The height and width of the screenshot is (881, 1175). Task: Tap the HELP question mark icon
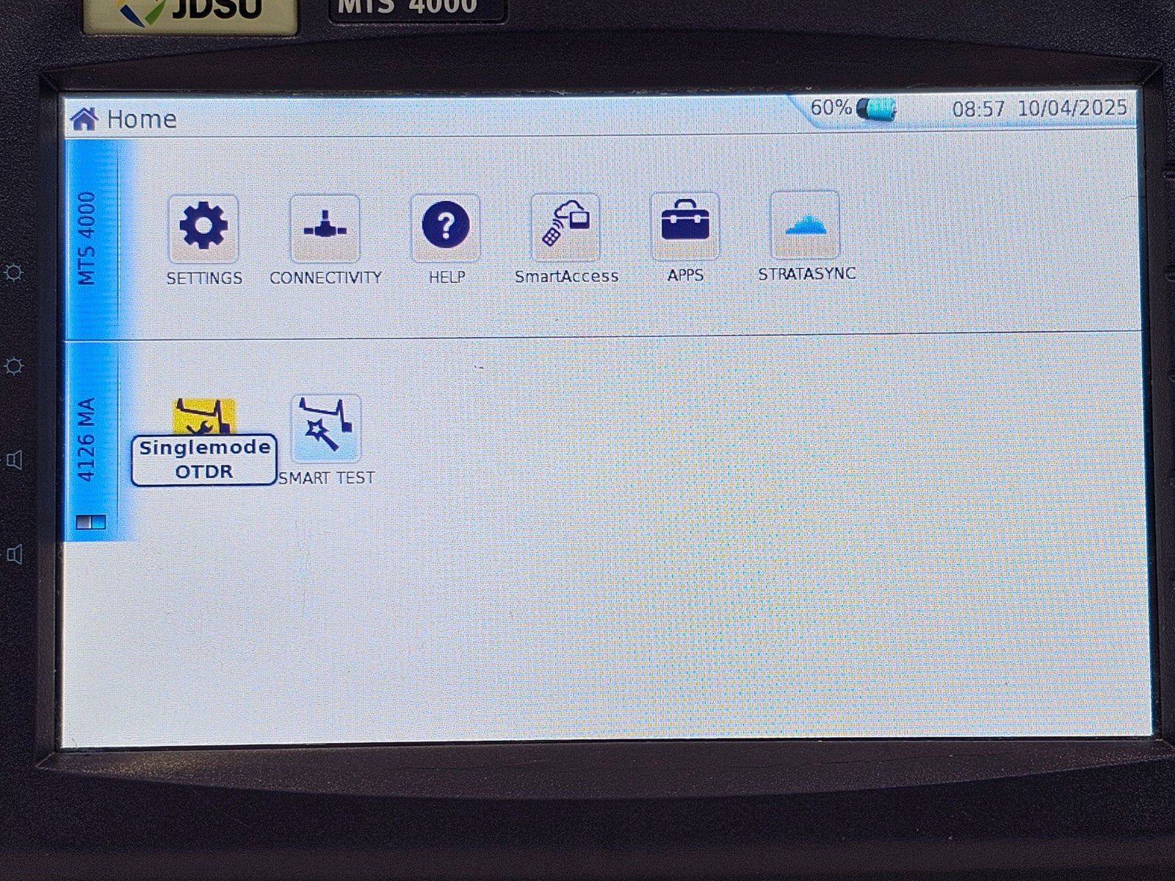coord(446,227)
